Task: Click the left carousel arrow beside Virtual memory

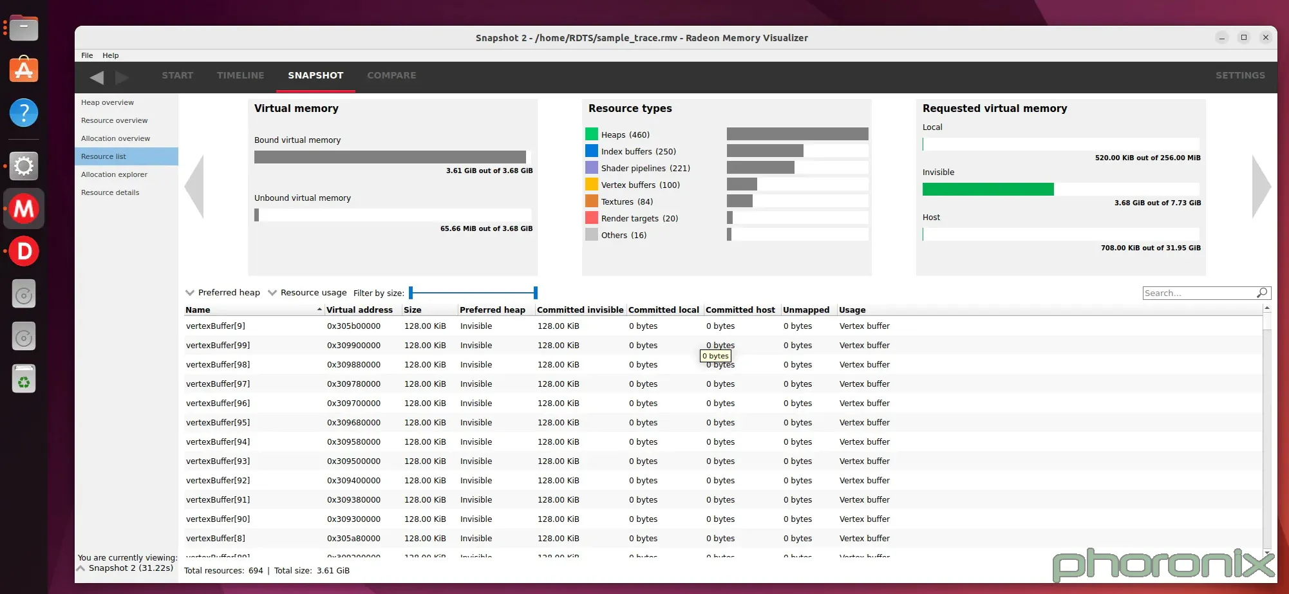Action: tap(194, 187)
